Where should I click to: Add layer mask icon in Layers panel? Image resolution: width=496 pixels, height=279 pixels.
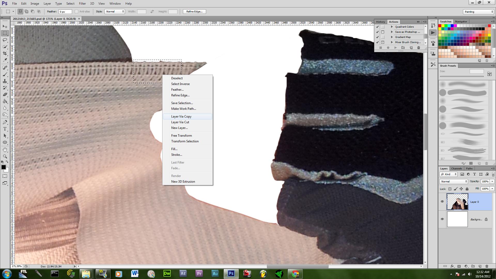point(459,266)
